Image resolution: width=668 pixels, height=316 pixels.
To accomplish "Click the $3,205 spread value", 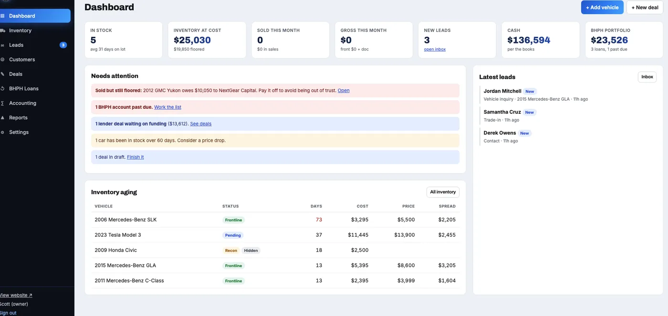I will (x=447, y=265).
